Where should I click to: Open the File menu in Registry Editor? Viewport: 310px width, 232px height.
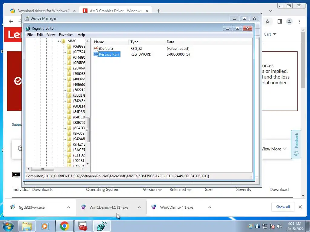(30, 35)
